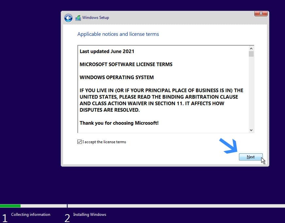Click MICROSOFT SOFTWARE LICENSE TERMS text
Viewport: 285px width, 223px height.
126,64
